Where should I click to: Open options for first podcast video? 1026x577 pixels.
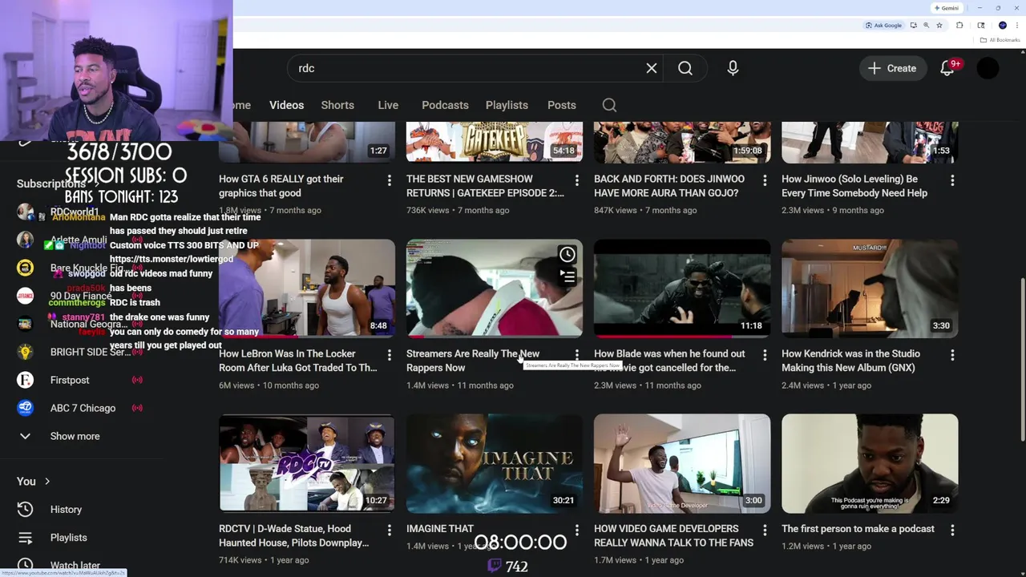point(952,531)
